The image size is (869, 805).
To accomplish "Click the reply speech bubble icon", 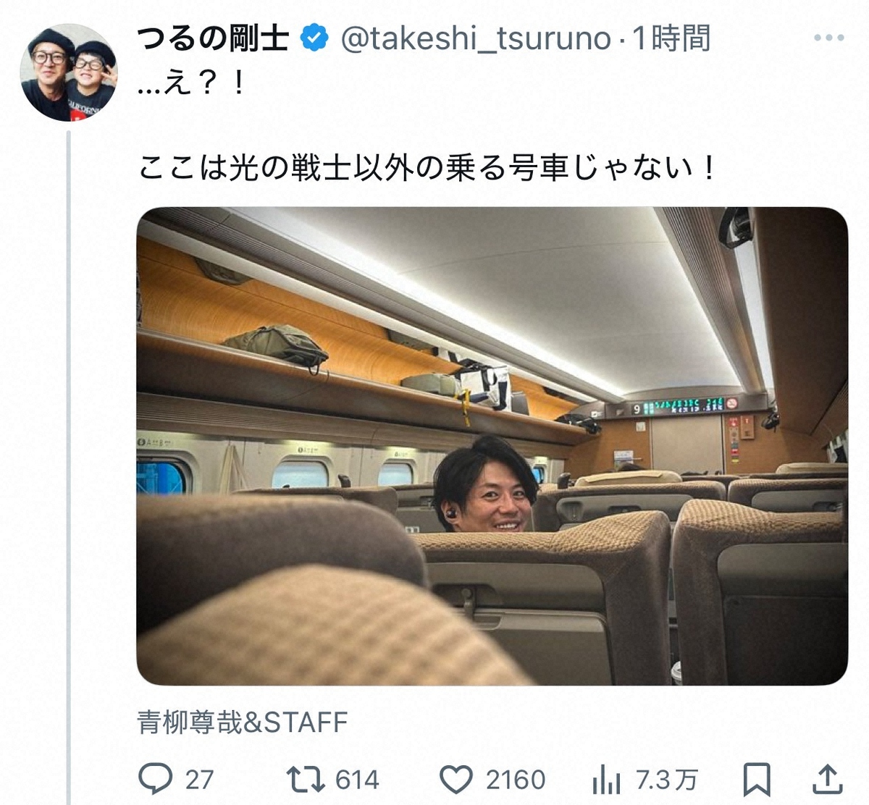I will coord(155,779).
